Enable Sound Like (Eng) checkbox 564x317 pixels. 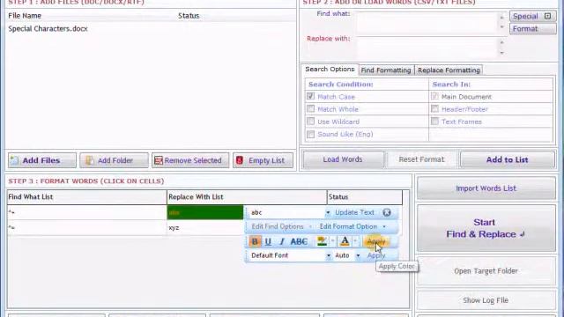pos(311,134)
